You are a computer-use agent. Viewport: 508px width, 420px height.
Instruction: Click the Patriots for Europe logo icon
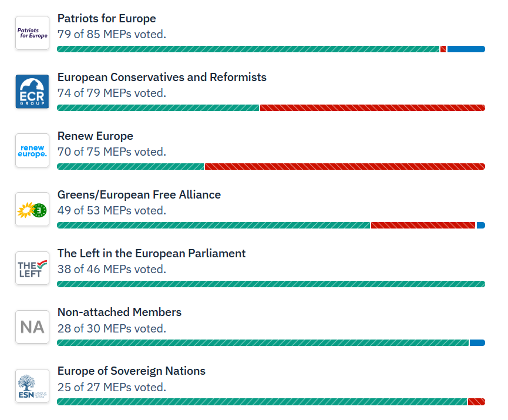pos(32,33)
